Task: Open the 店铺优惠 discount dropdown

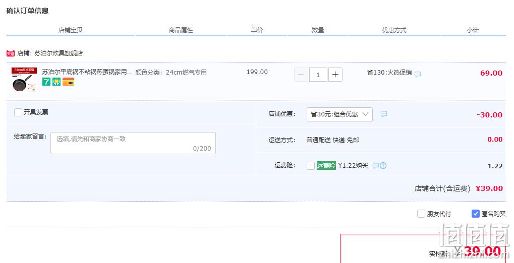Action: [x=339, y=114]
